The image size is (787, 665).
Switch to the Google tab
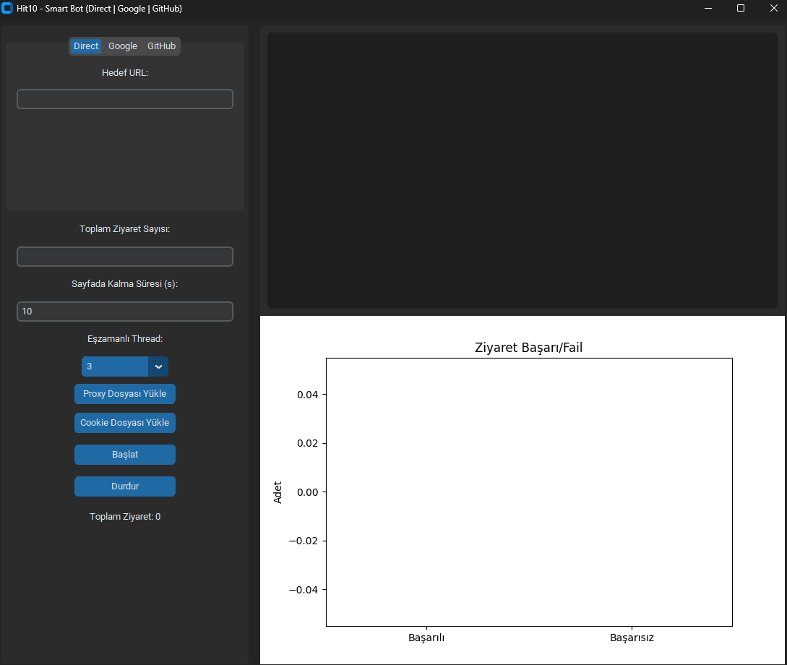[x=122, y=46]
